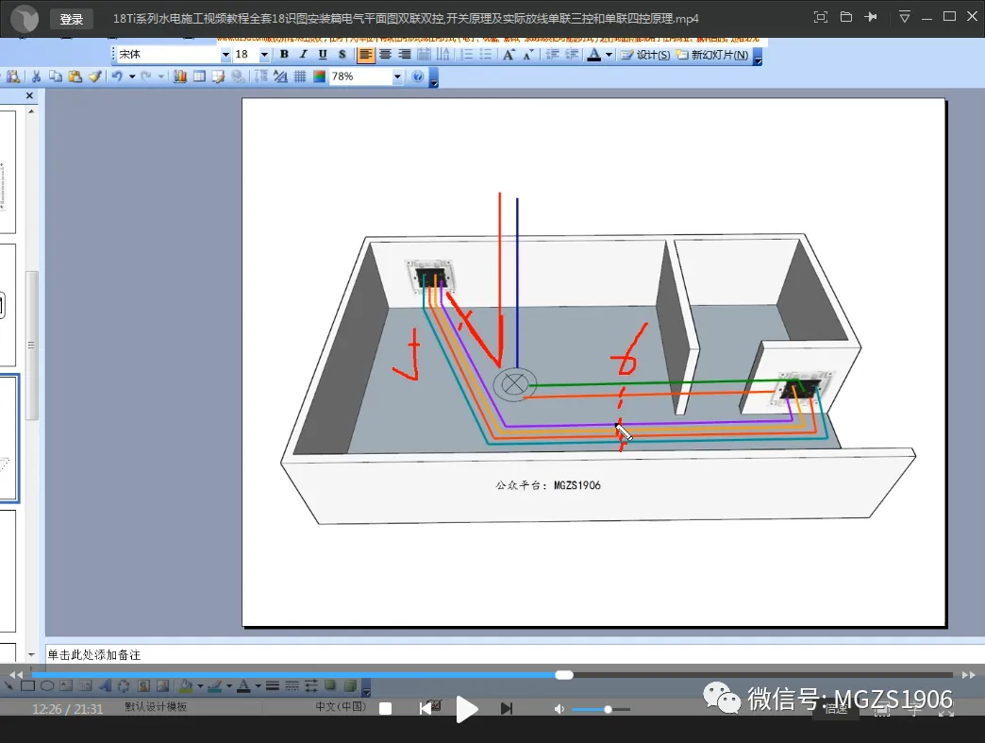Viewport: 985px width, 743px height.
Task: Open PowerPoint Help question mark
Action: pos(418,76)
